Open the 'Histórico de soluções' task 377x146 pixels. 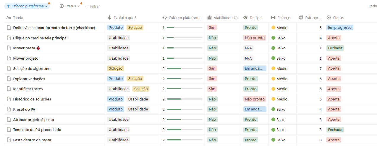coord(32,99)
